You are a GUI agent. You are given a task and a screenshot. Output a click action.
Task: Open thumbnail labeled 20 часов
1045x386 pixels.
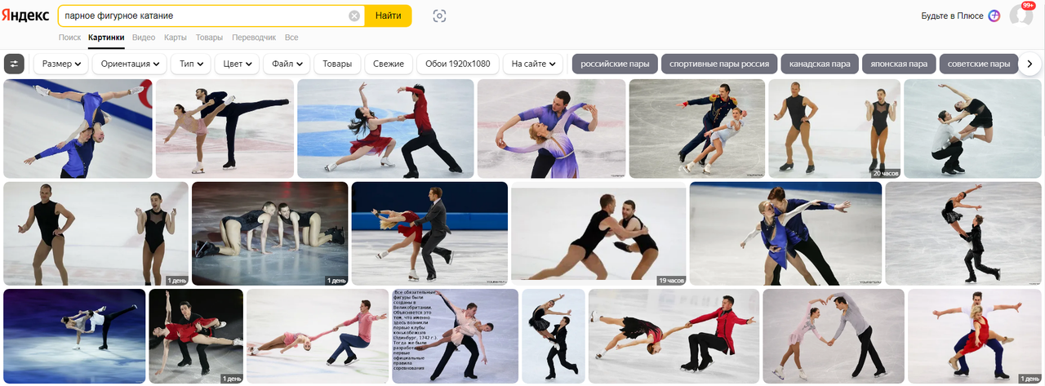pos(834,129)
